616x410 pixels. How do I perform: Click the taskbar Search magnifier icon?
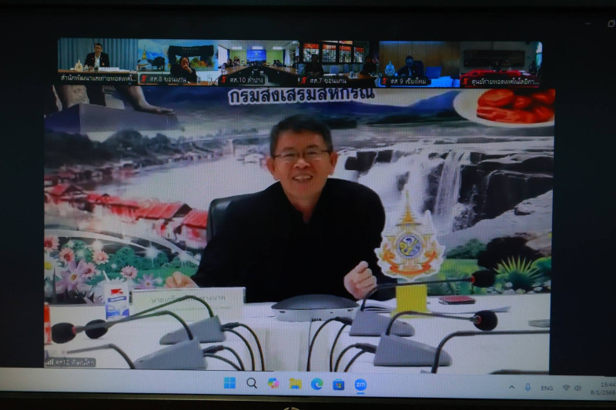pos(252,383)
